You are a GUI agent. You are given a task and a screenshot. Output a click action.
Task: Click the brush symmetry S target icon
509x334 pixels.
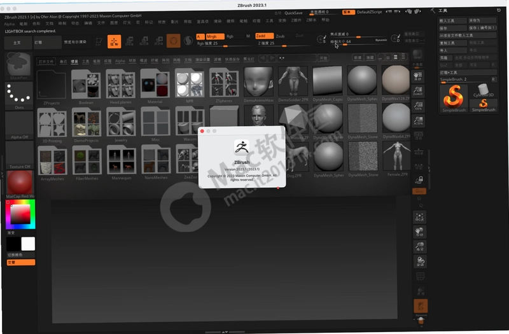(321, 39)
